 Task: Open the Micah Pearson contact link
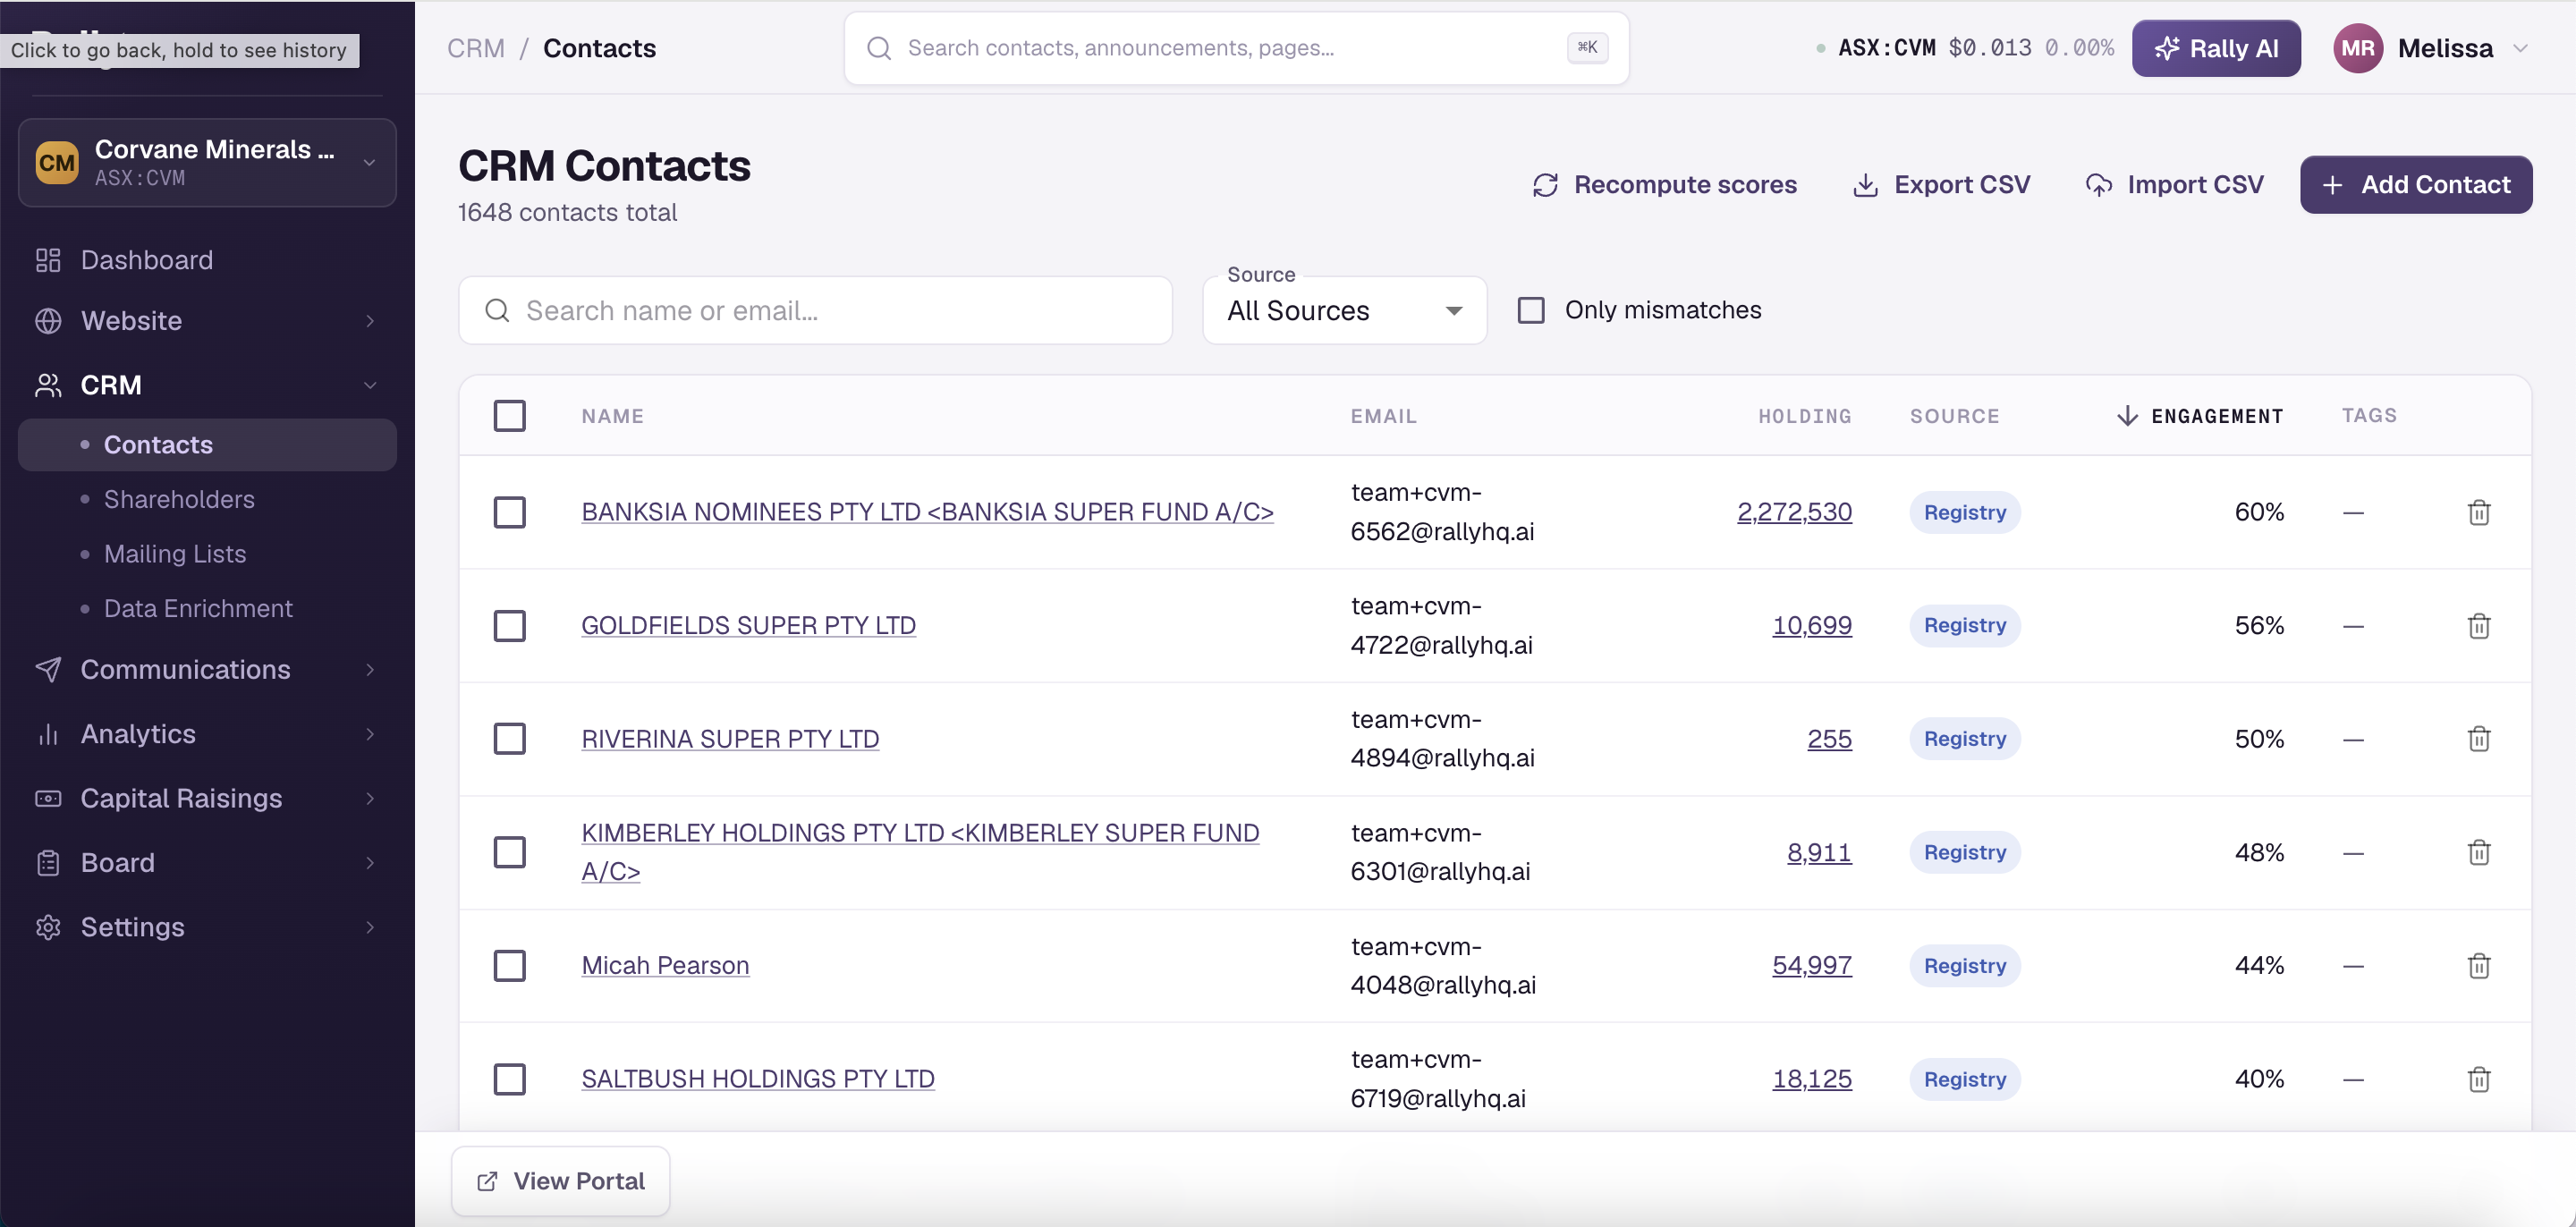coord(665,966)
